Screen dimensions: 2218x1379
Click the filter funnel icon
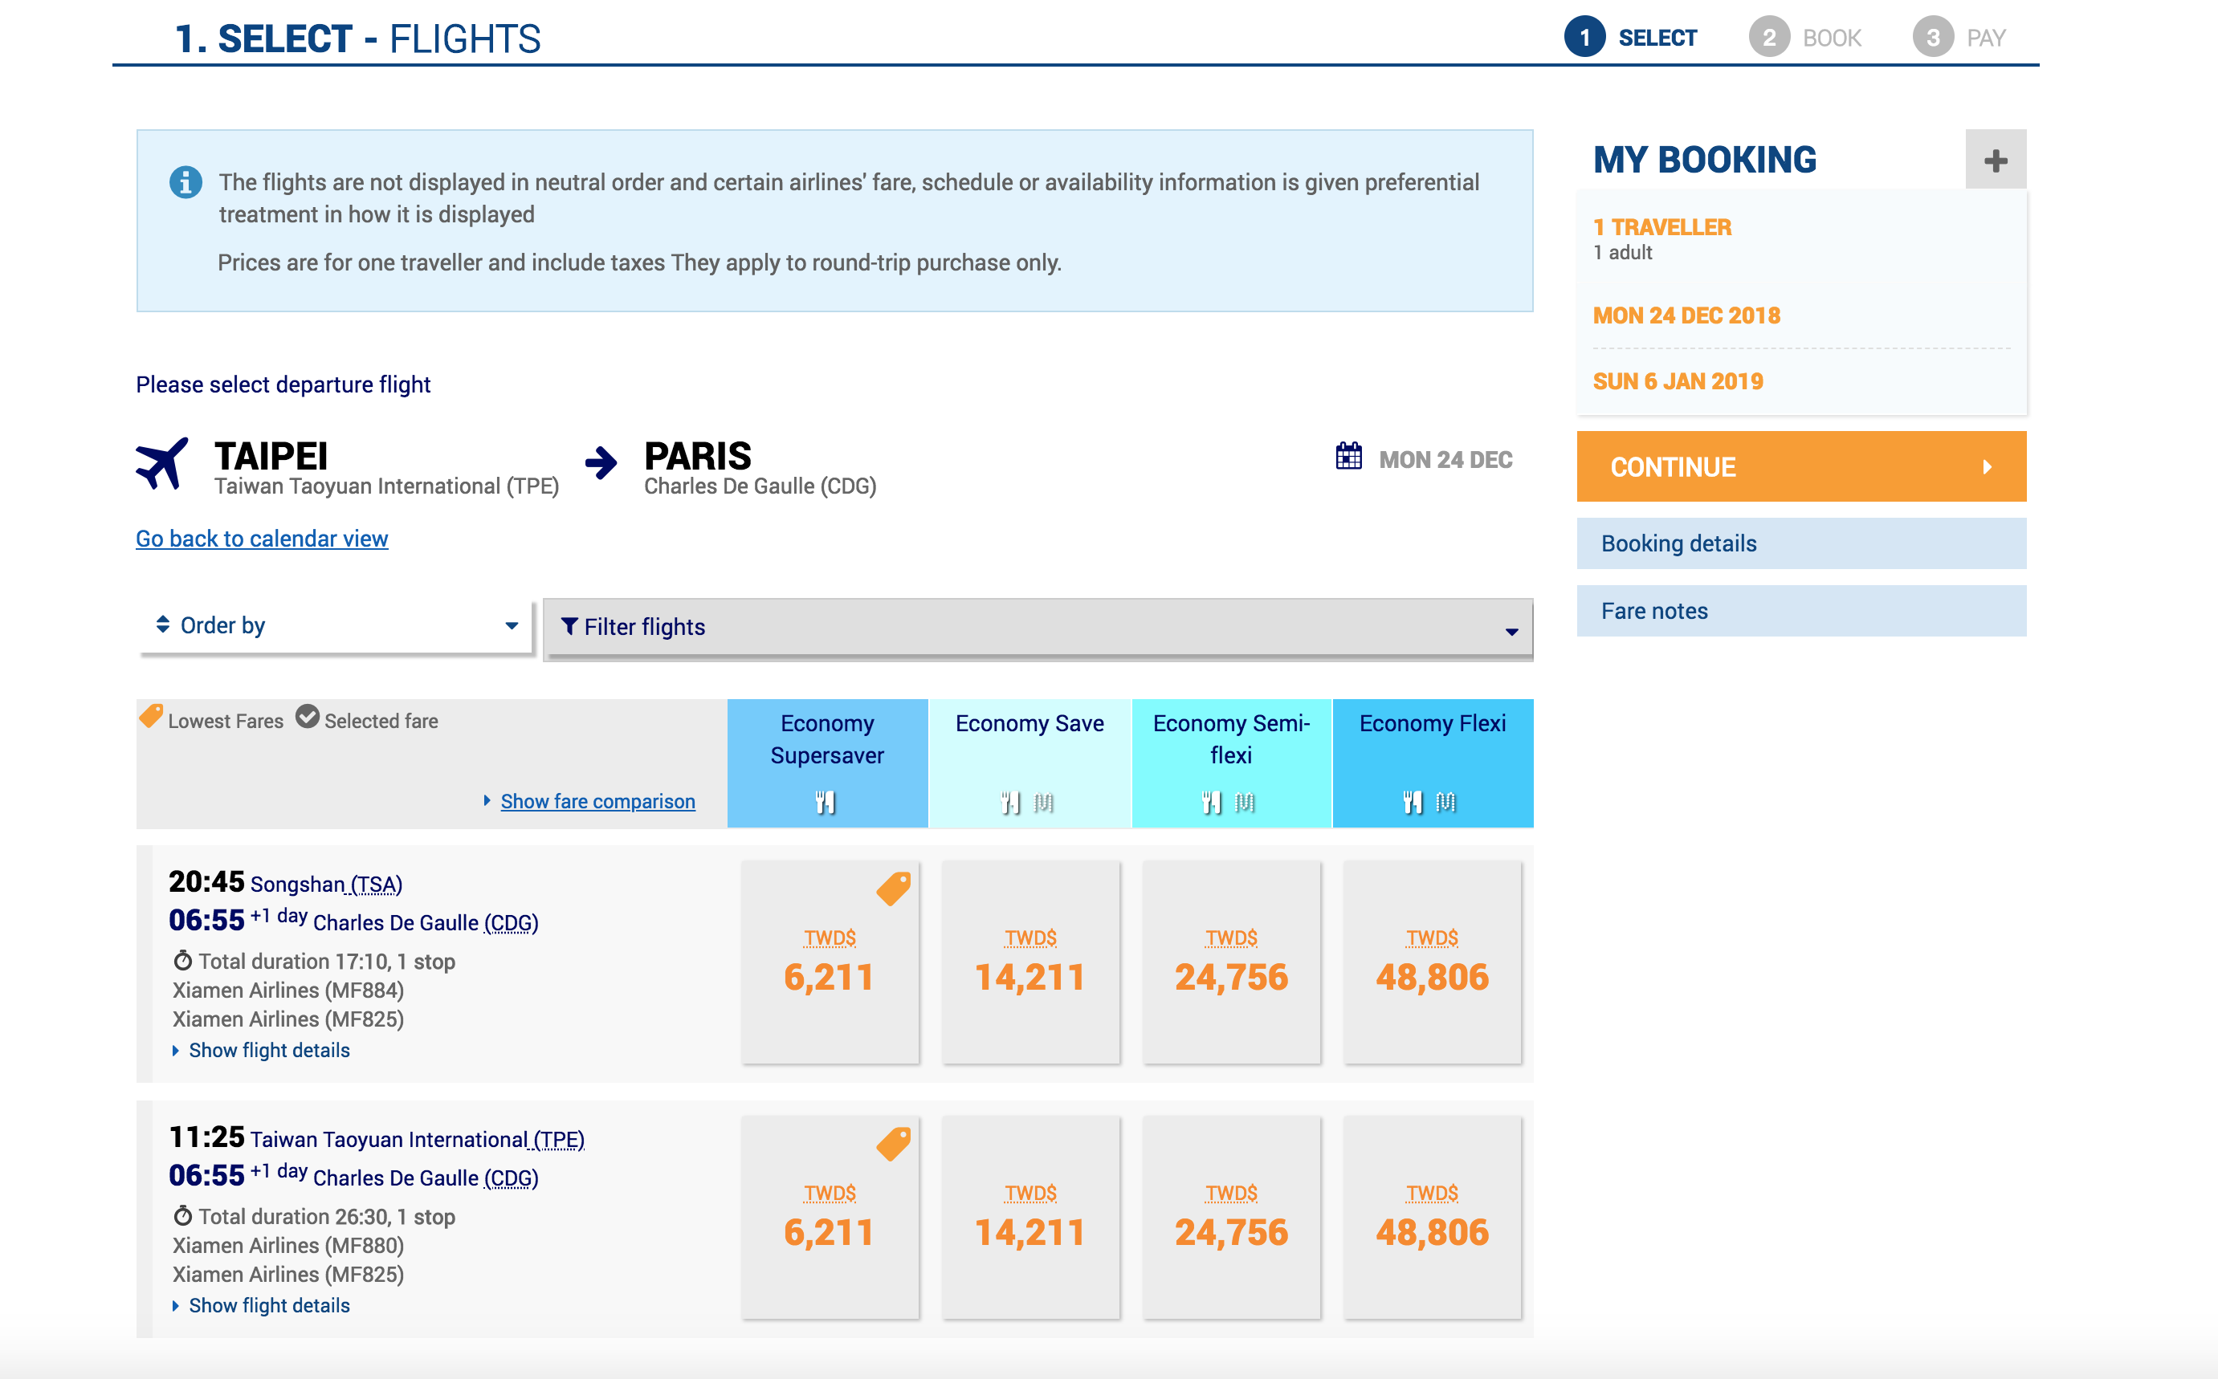[x=569, y=625]
